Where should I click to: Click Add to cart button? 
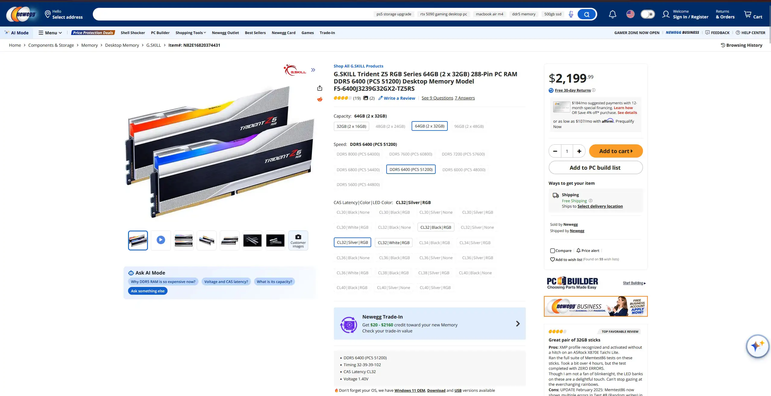point(616,151)
